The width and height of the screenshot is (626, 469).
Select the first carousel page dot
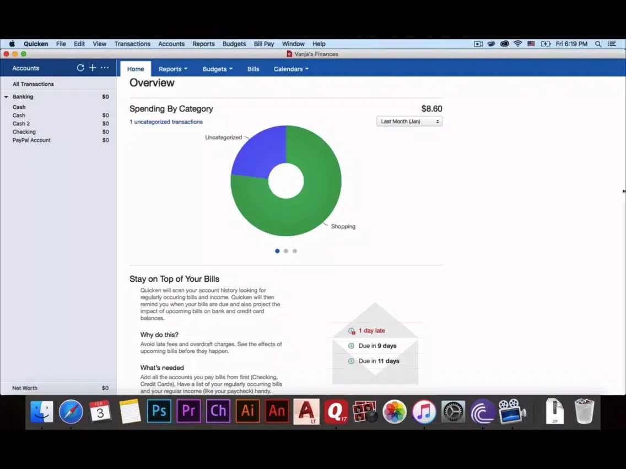pyautogui.click(x=277, y=251)
